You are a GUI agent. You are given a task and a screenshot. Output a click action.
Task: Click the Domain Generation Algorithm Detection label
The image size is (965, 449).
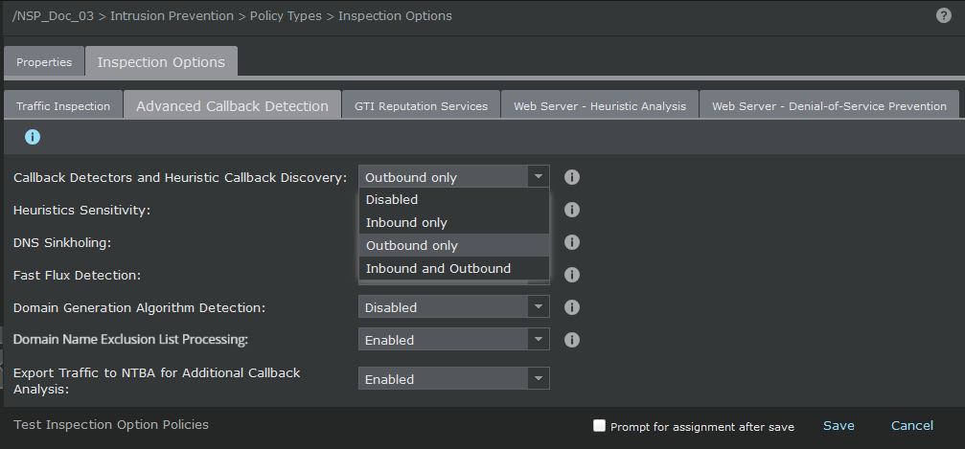(139, 307)
